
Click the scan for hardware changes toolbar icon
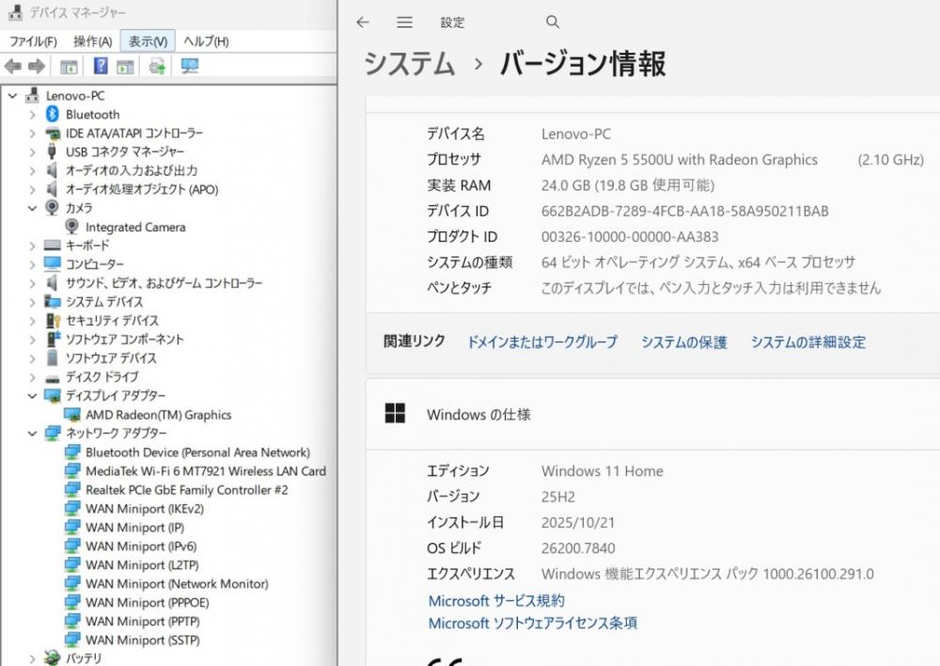click(x=189, y=66)
